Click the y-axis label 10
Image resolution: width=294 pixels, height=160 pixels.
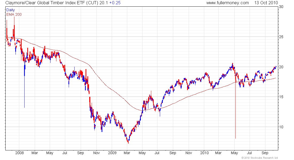click(281, 127)
